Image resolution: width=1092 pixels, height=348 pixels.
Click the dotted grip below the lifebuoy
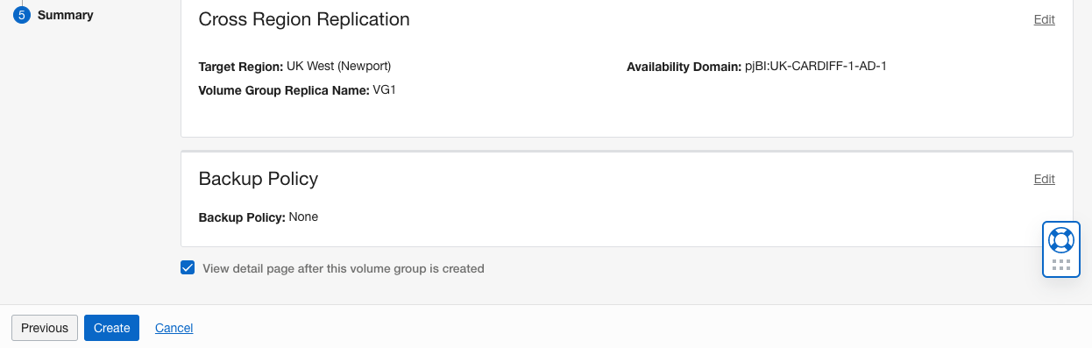(x=1060, y=265)
